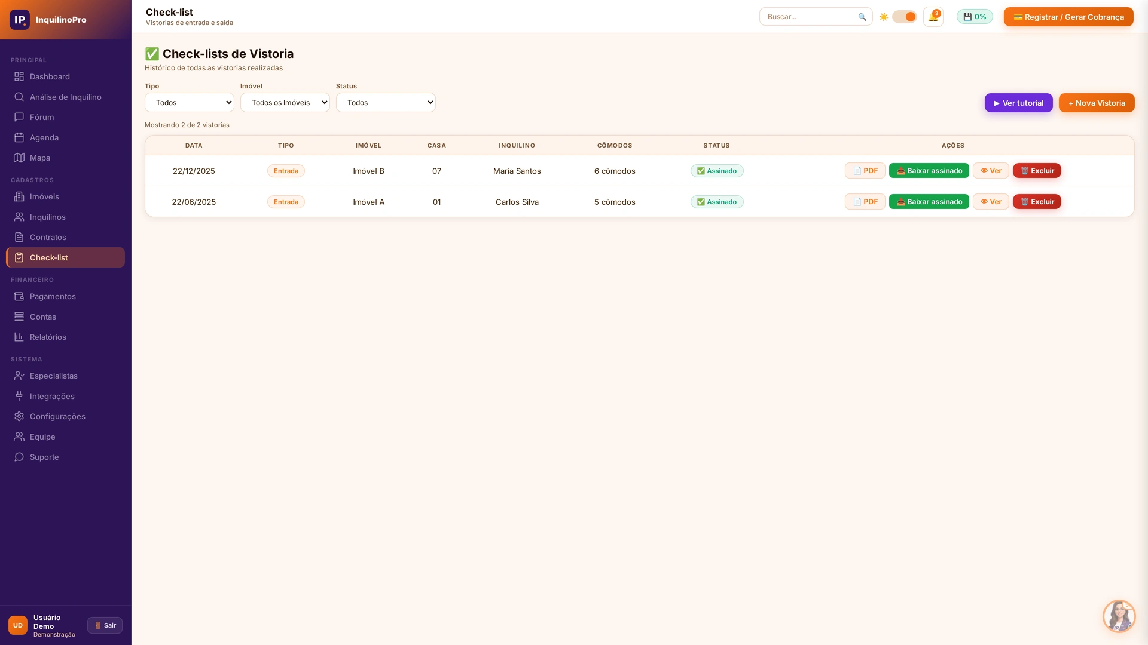
Task: Open the Tipo filter dropdown
Action: [x=190, y=103]
